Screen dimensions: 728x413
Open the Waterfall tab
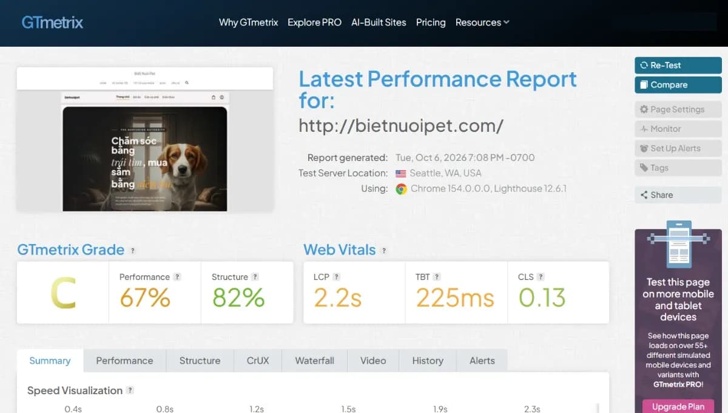click(314, 361)
